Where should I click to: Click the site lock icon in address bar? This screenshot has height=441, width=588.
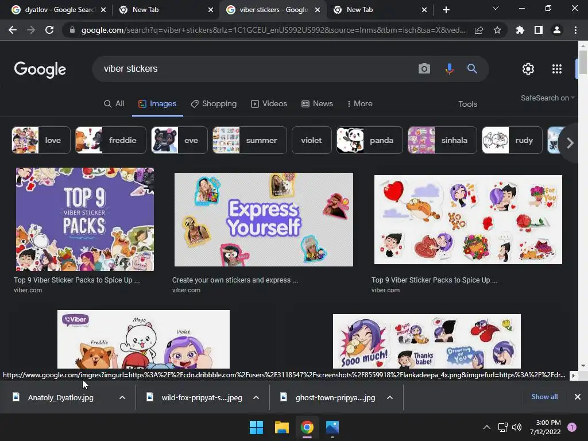(x=72, y=30)
